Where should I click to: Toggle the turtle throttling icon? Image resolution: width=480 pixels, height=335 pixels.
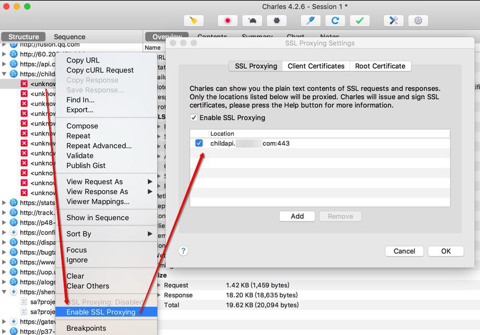click(252, 20)
